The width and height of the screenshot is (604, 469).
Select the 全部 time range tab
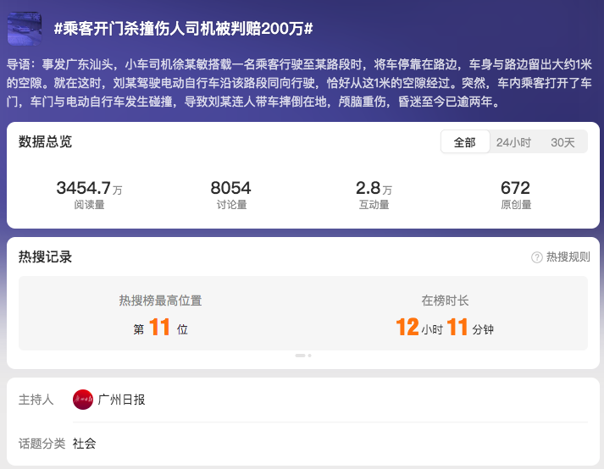tap(464, 142)
